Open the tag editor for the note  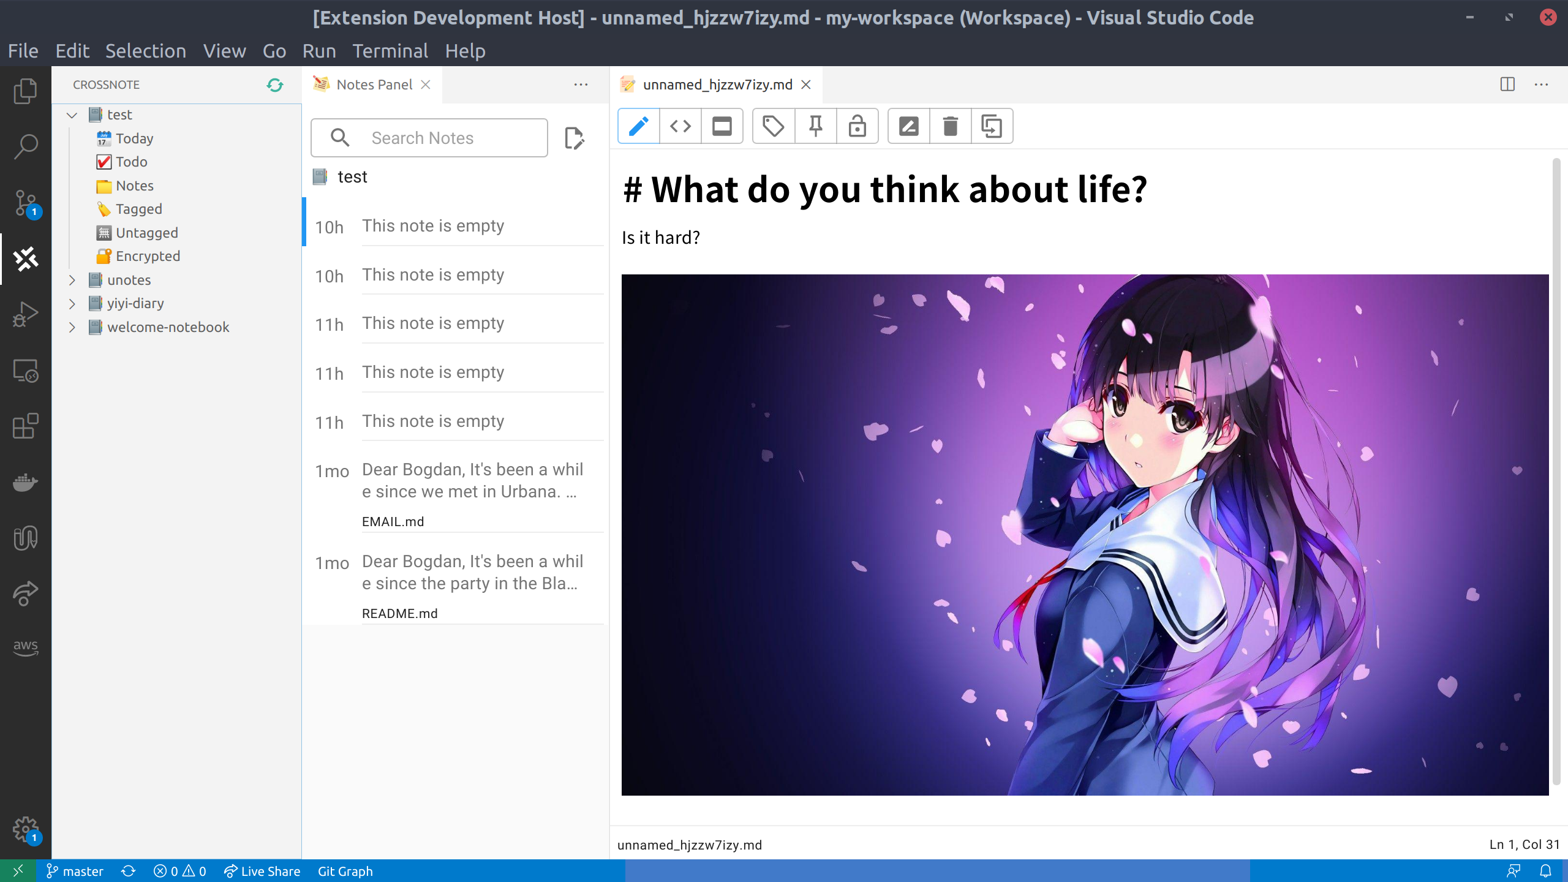point(773,126)
